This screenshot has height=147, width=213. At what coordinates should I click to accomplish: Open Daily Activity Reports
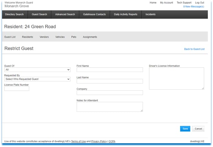pos(126,14)
